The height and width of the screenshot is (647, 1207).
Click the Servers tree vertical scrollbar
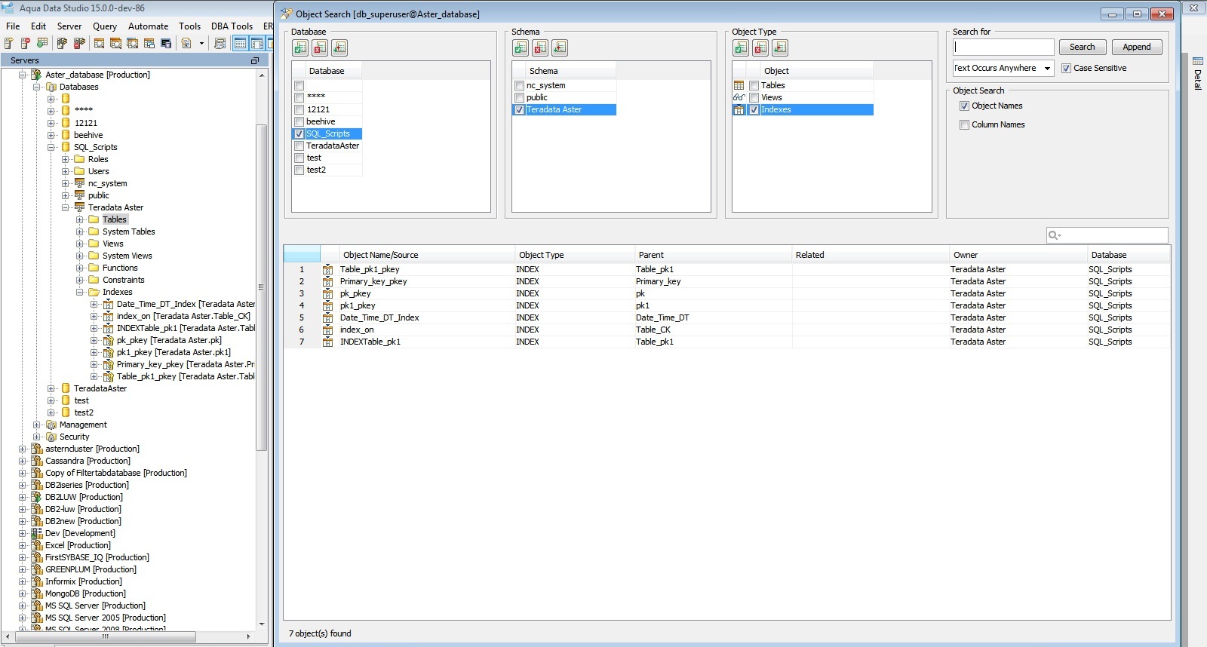[x=262, y=287]
